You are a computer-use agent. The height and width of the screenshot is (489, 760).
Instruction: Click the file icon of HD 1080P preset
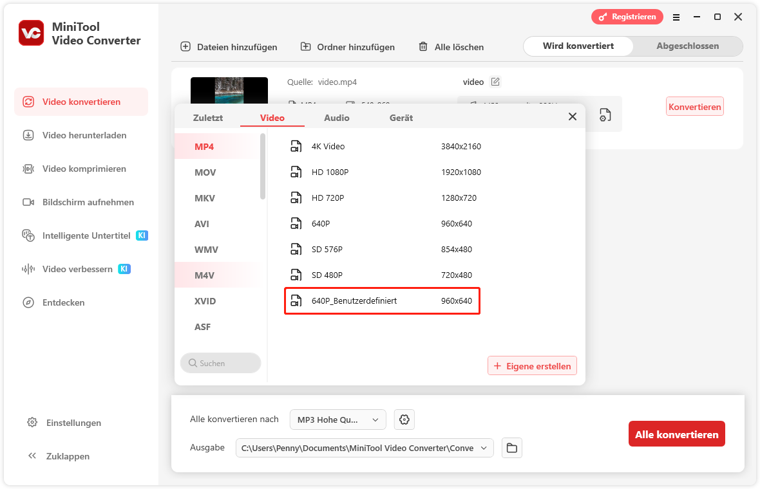[296, 172]
